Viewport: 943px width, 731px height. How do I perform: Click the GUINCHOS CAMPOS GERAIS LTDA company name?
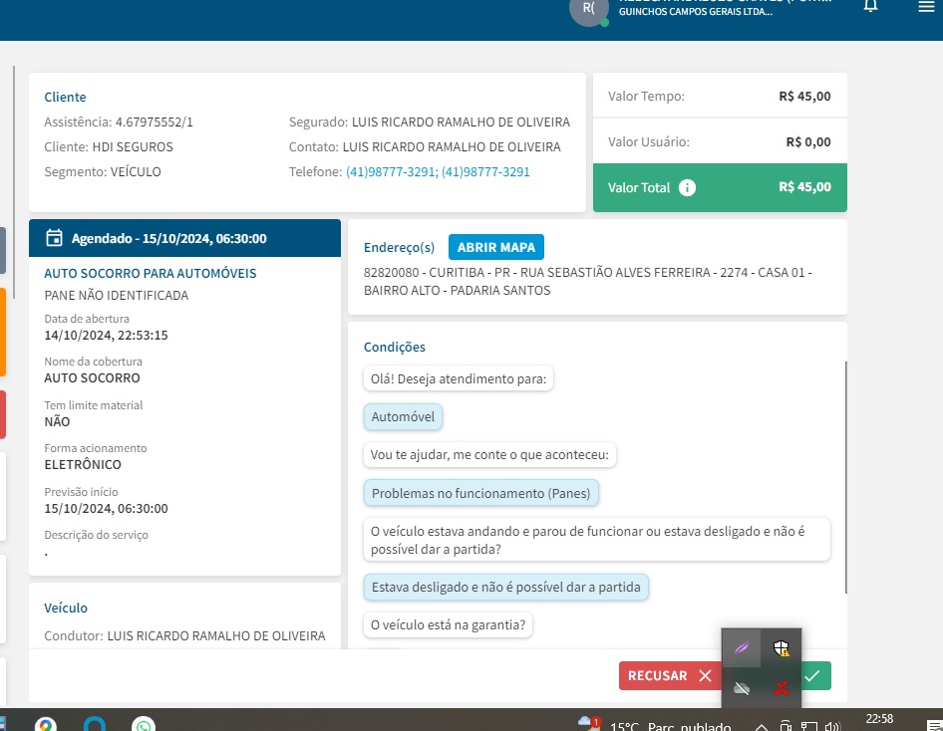pos(695,11)
